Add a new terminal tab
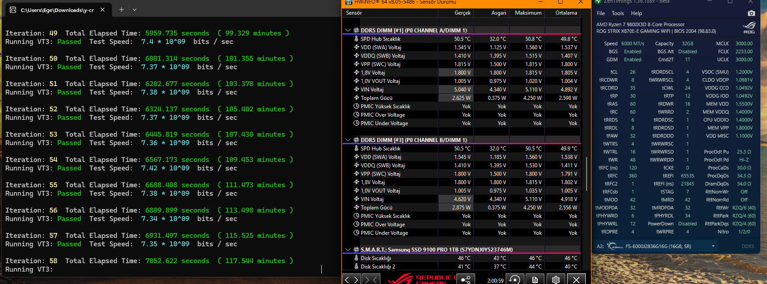Image resolution: width=767 pixels, height=284 pixels. coord(121,9)
